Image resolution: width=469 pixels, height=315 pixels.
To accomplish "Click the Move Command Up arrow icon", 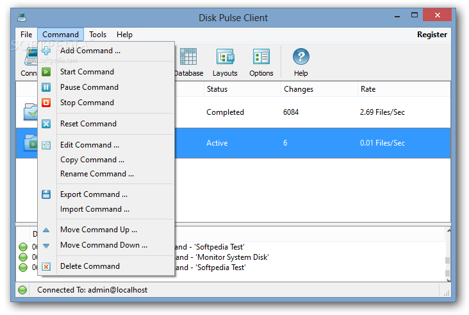I will [46, 230].
